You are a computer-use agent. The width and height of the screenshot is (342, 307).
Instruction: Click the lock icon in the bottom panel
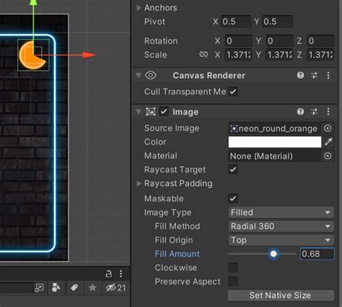(x=109, y=274)
